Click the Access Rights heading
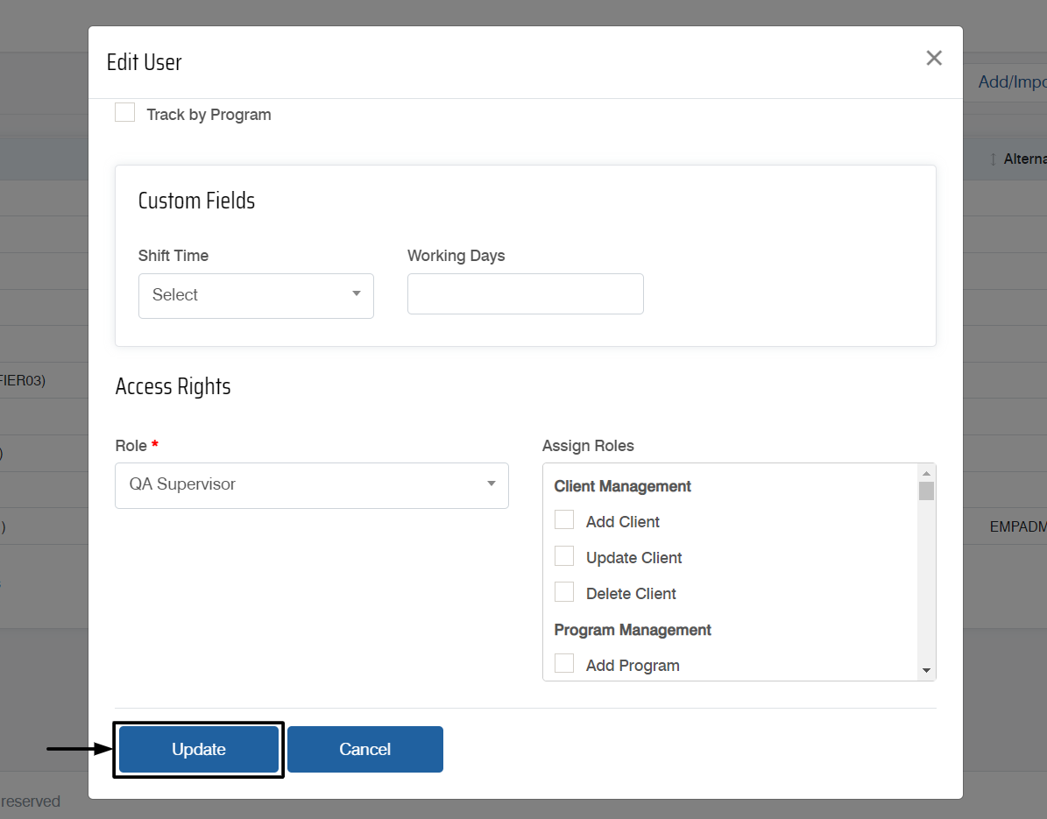 [x=173, y=386]
